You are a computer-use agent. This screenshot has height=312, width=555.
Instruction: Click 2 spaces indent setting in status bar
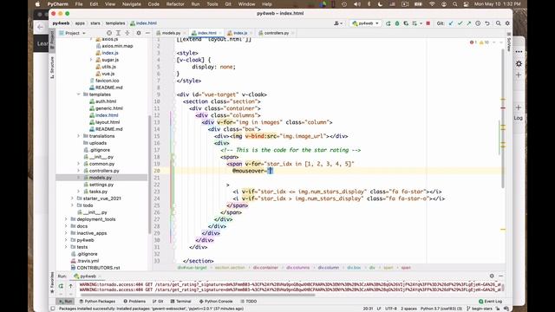[x=408, y=309]
